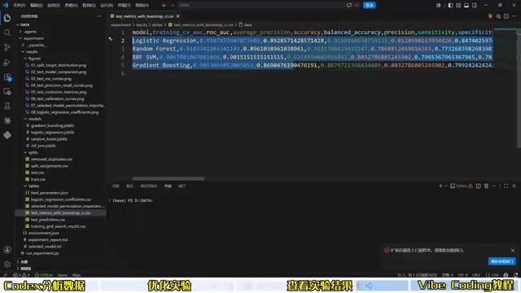521x293 pixels.
Task: Open the dropdown next to the chat icon
Action: pos(357,6)
